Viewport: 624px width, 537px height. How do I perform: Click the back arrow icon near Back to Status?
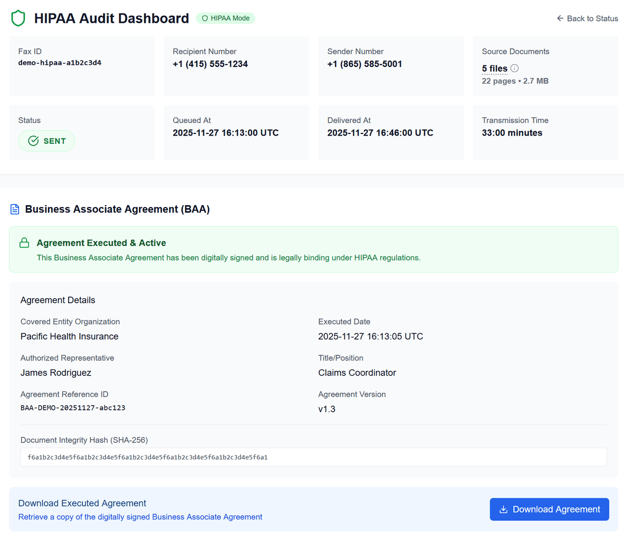[x=560, y=18]
